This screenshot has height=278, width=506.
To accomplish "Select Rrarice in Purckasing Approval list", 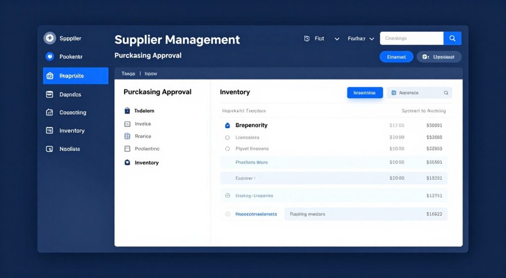I will pos(143,136).
